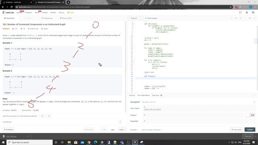
Task: Bookmark this page with the star icon
Action: [231, 7]
